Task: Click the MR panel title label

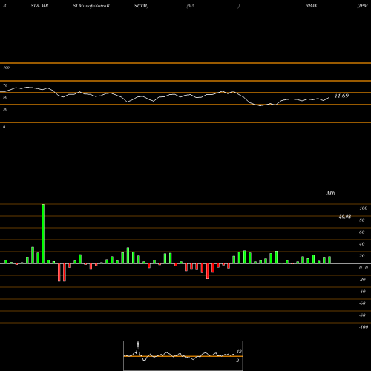Action: pyautogui.click(x=331, y=193)
